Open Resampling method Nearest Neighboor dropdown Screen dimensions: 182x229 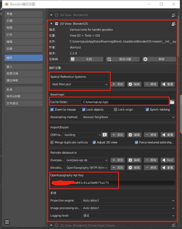coord(128,117)
